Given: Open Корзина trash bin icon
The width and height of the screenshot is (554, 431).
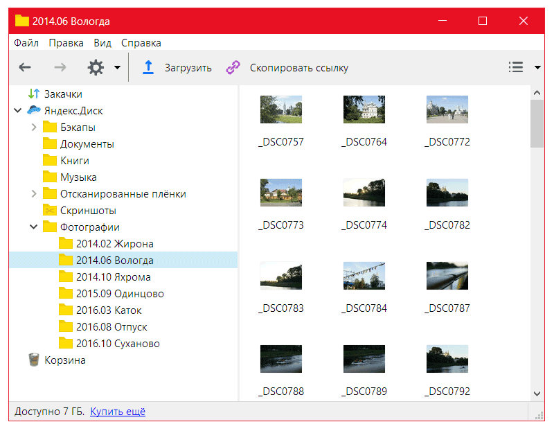Looking at the screenshot, I should [x=34, y=360].
